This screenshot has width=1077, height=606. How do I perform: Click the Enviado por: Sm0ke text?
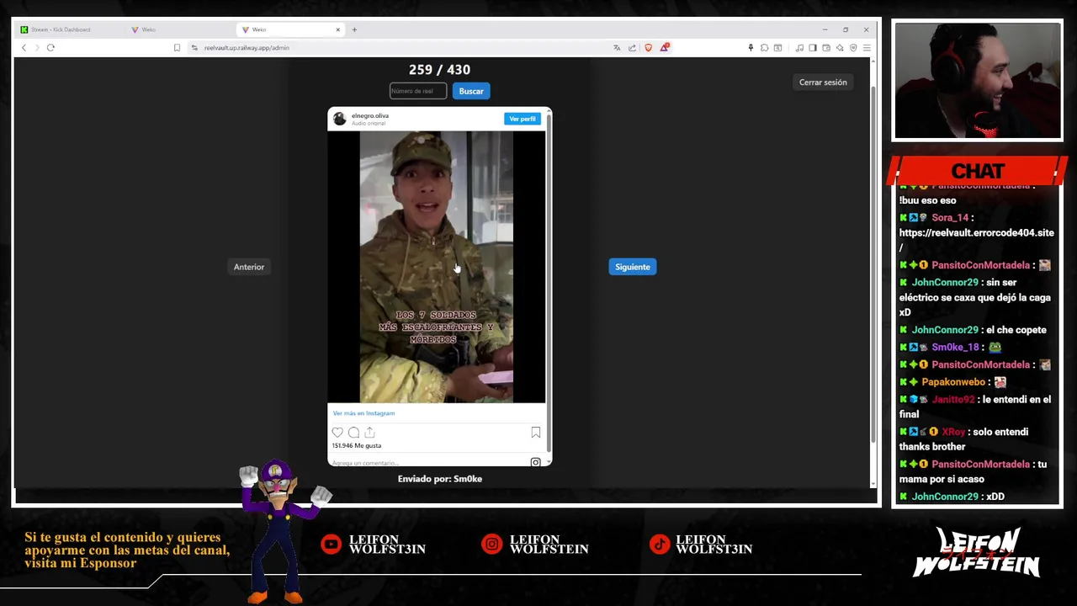440,479
